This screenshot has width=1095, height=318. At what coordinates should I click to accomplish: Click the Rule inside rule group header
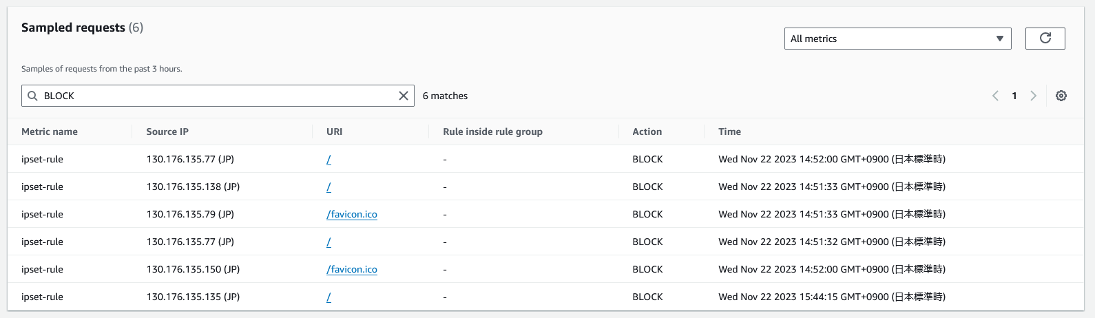click(492, 131)
